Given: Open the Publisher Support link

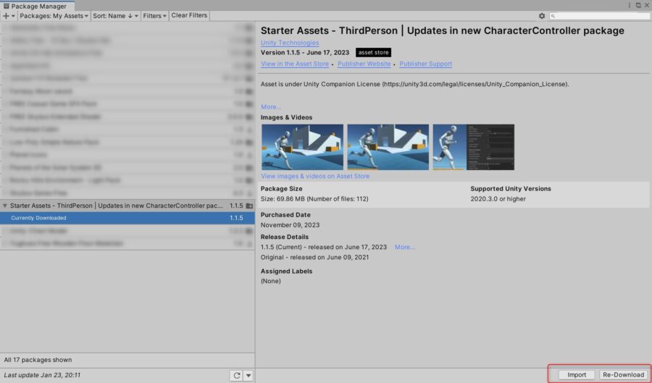Looking at the screenshot, I should [425, 64].
